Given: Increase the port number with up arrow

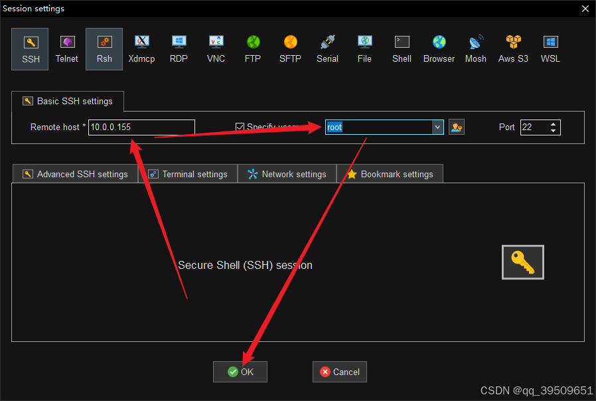Looking at the screenshot, I should 554,124.
